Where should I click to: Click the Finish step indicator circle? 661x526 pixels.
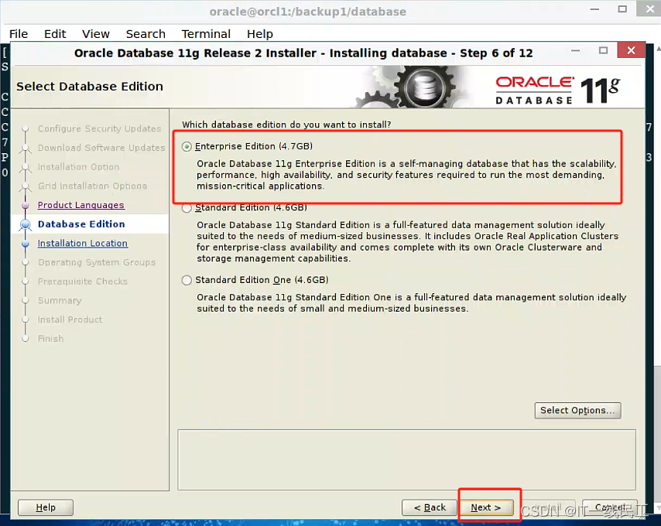coord(25,339)
